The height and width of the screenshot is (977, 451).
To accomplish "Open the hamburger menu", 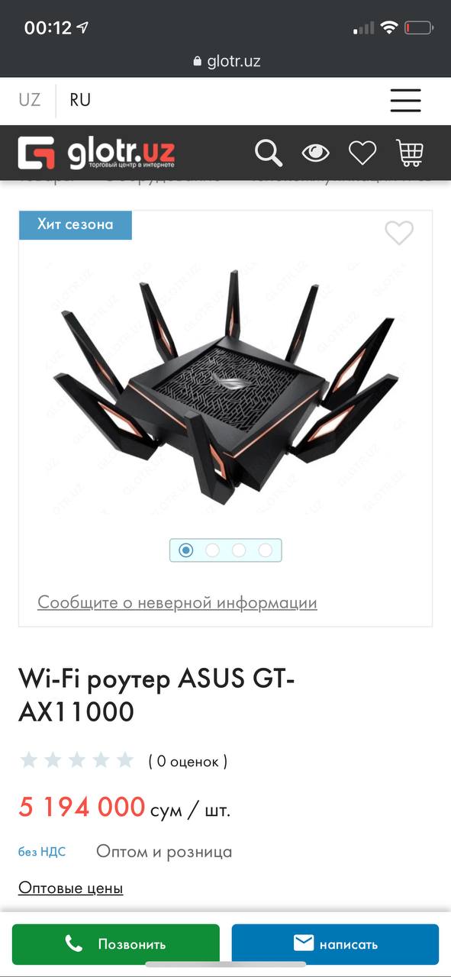I will tap(405, 100).
